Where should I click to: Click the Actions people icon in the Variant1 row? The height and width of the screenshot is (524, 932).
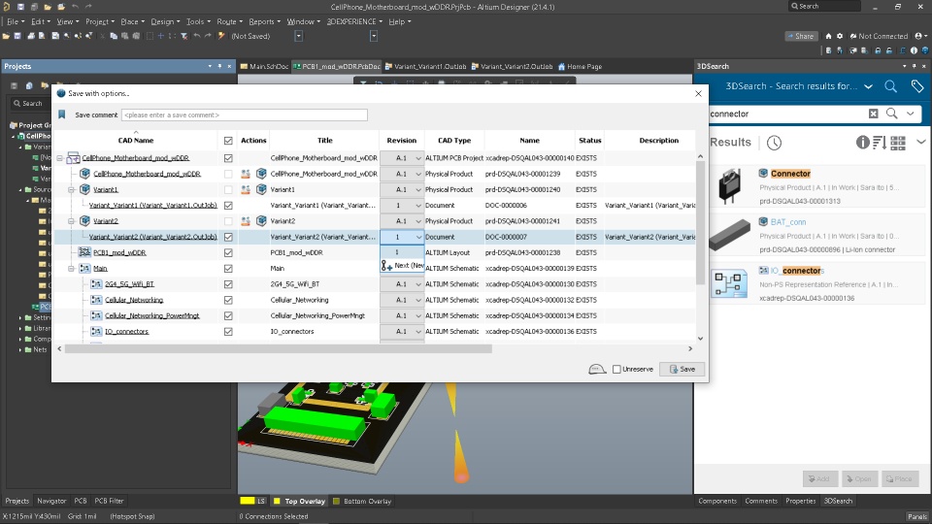pos(245,189)
